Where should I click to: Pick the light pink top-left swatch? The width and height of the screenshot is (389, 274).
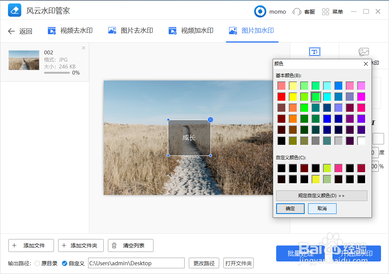(x=281, y=86)
